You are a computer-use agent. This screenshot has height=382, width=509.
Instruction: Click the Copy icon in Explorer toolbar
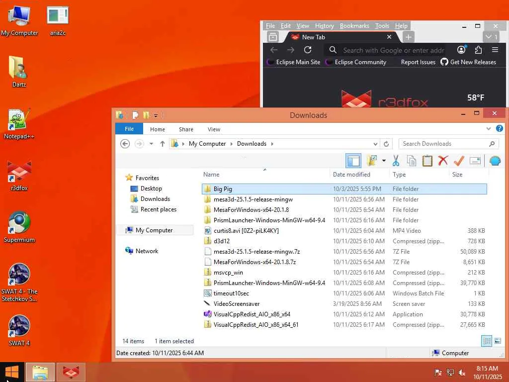click(x=411, y=161)
